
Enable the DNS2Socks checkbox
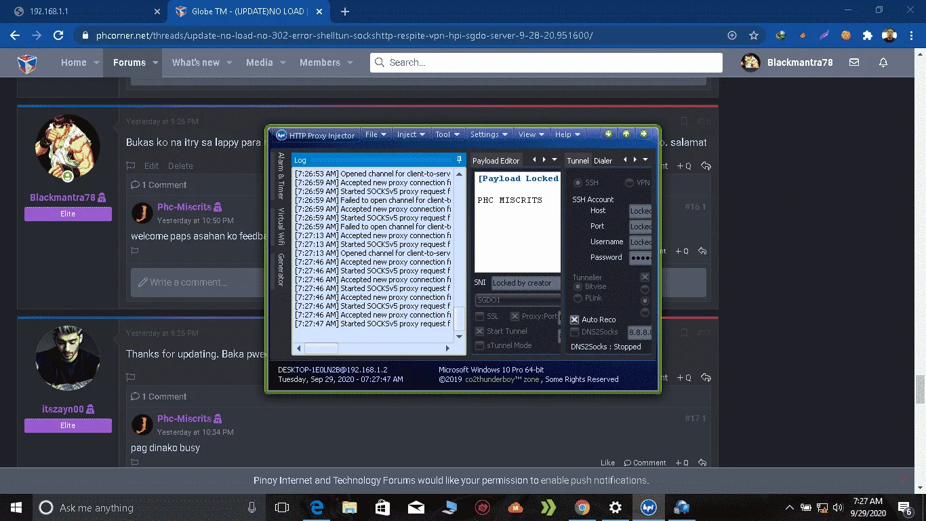point(574,332)
